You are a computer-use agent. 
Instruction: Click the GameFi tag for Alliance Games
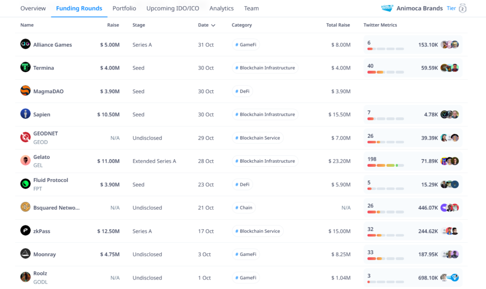click(x=246, y=45)
